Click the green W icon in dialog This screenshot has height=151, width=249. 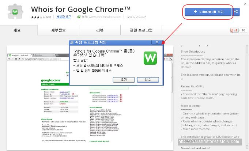150,58
